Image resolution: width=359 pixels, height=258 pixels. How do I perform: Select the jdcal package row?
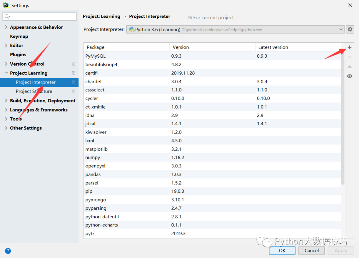212,124
